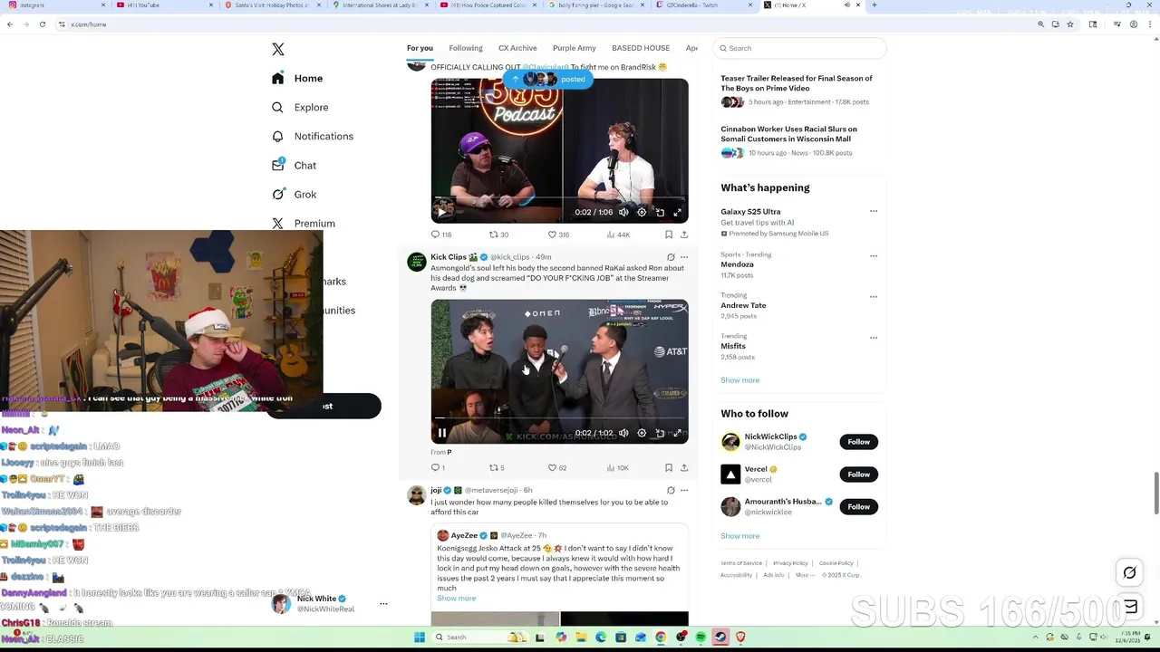Open The Boys teaser trailer news item

[797, 89]
